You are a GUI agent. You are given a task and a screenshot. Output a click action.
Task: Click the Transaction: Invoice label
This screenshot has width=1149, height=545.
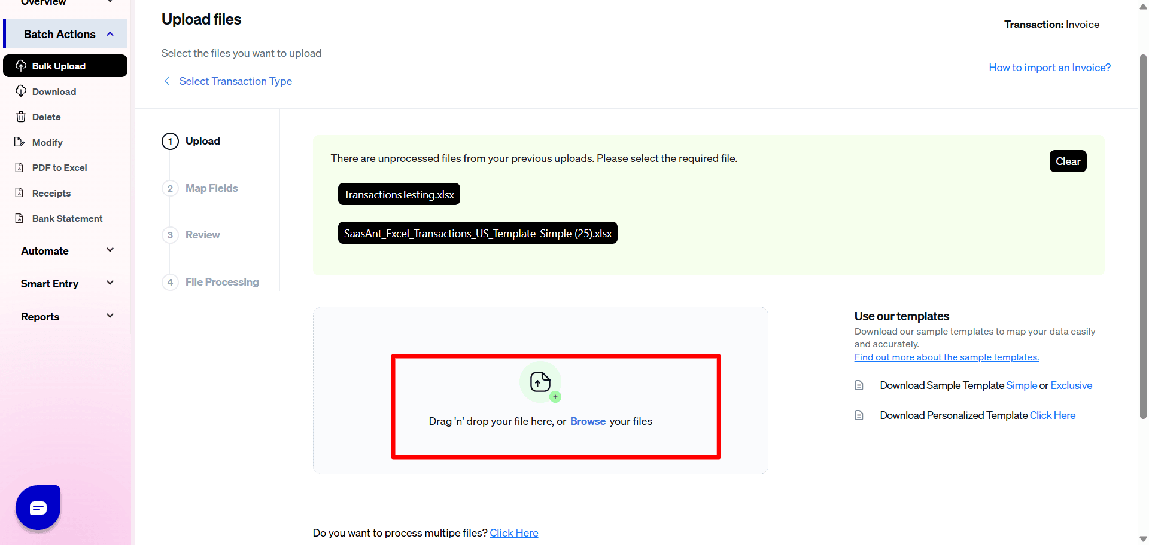[1051, 25]
